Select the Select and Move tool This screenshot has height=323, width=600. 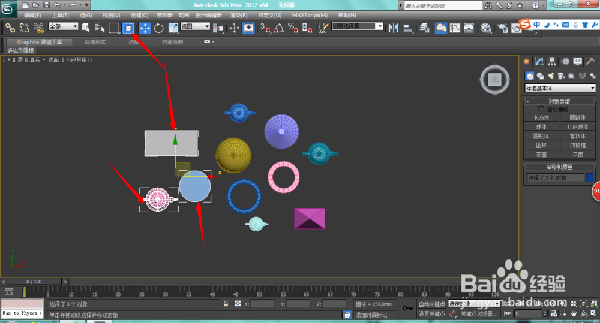coord(145,28)
